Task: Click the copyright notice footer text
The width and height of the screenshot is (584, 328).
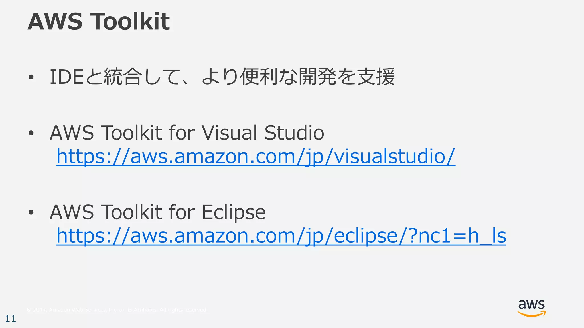Action: click(117, 310)
